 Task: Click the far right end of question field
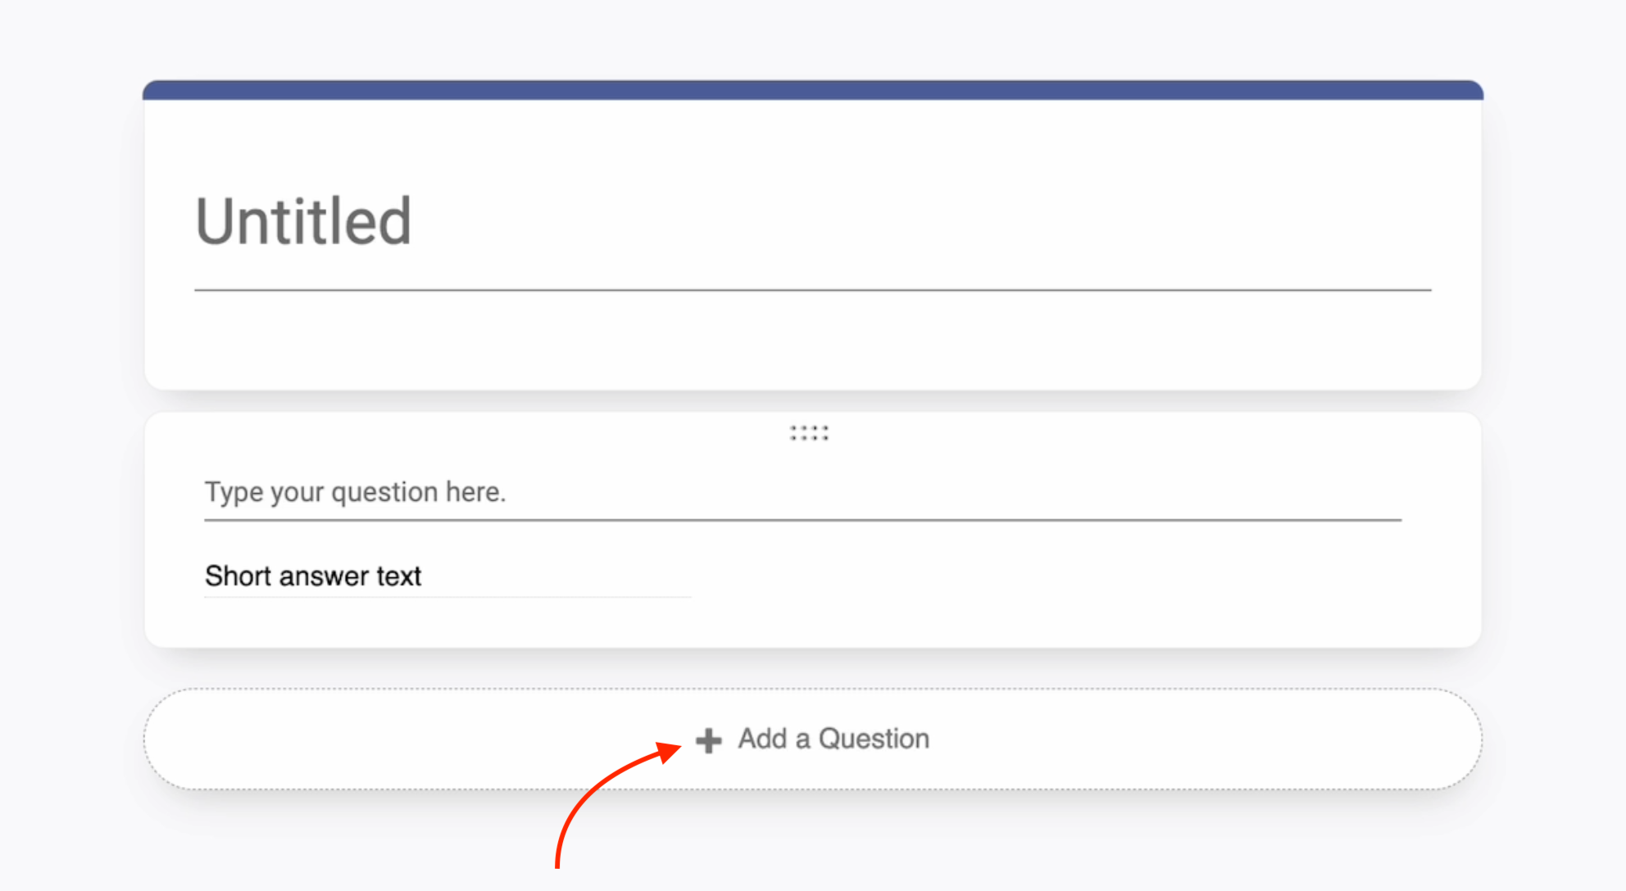point(1377,492)
